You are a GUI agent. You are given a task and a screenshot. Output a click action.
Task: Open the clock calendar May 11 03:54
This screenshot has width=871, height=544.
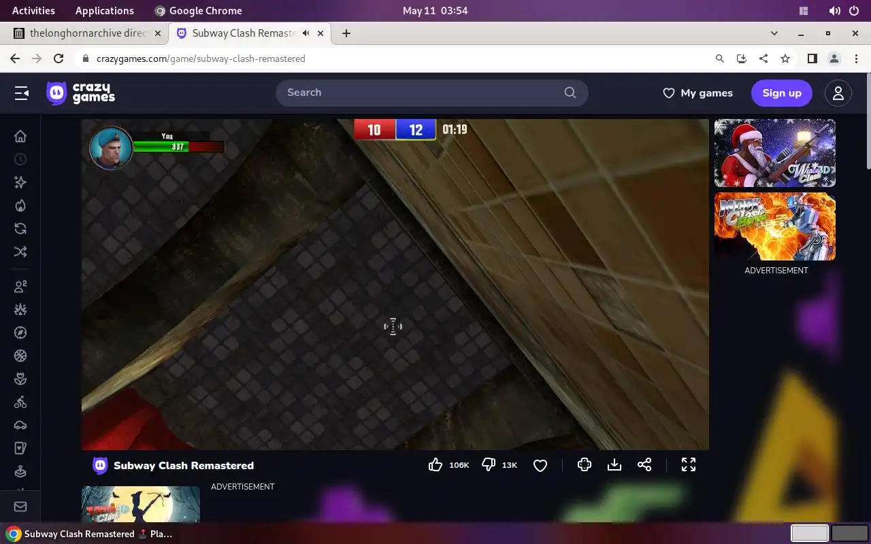[435, 11]
